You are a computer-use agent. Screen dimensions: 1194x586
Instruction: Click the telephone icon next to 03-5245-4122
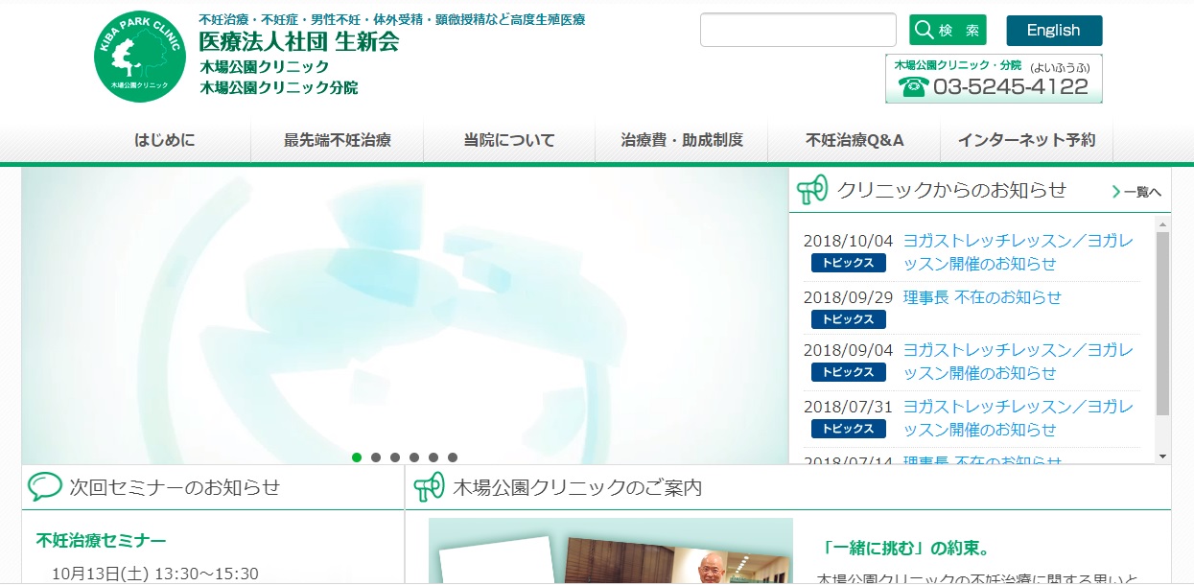click(913, 87)
